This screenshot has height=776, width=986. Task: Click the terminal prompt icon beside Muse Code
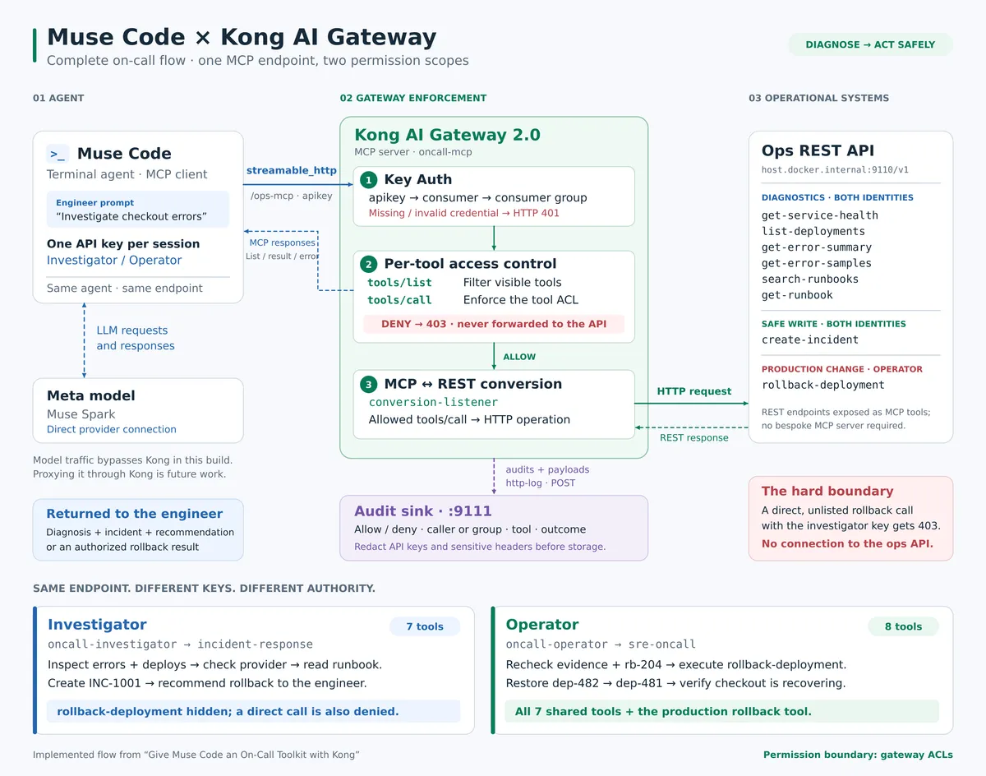[x=58, y=154]
